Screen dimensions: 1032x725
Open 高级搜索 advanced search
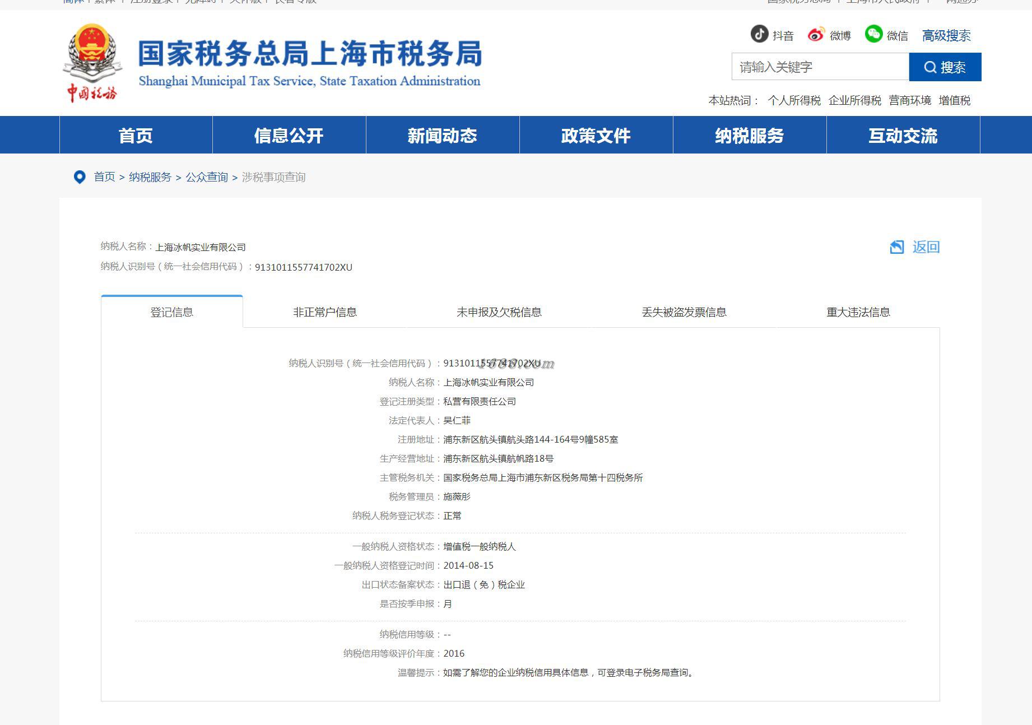[x=946, y=36]
